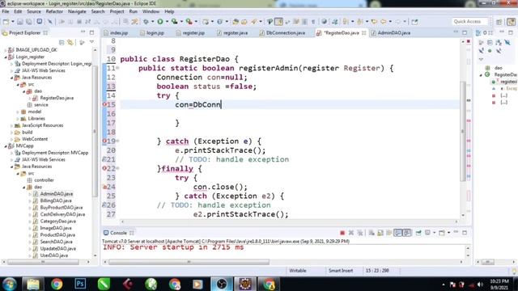Image resolution: width=518 pixels, height=291 pixels.
Task: Toggle Scroll Lock in Console toolbar
Action: click(x=380, y=233)
